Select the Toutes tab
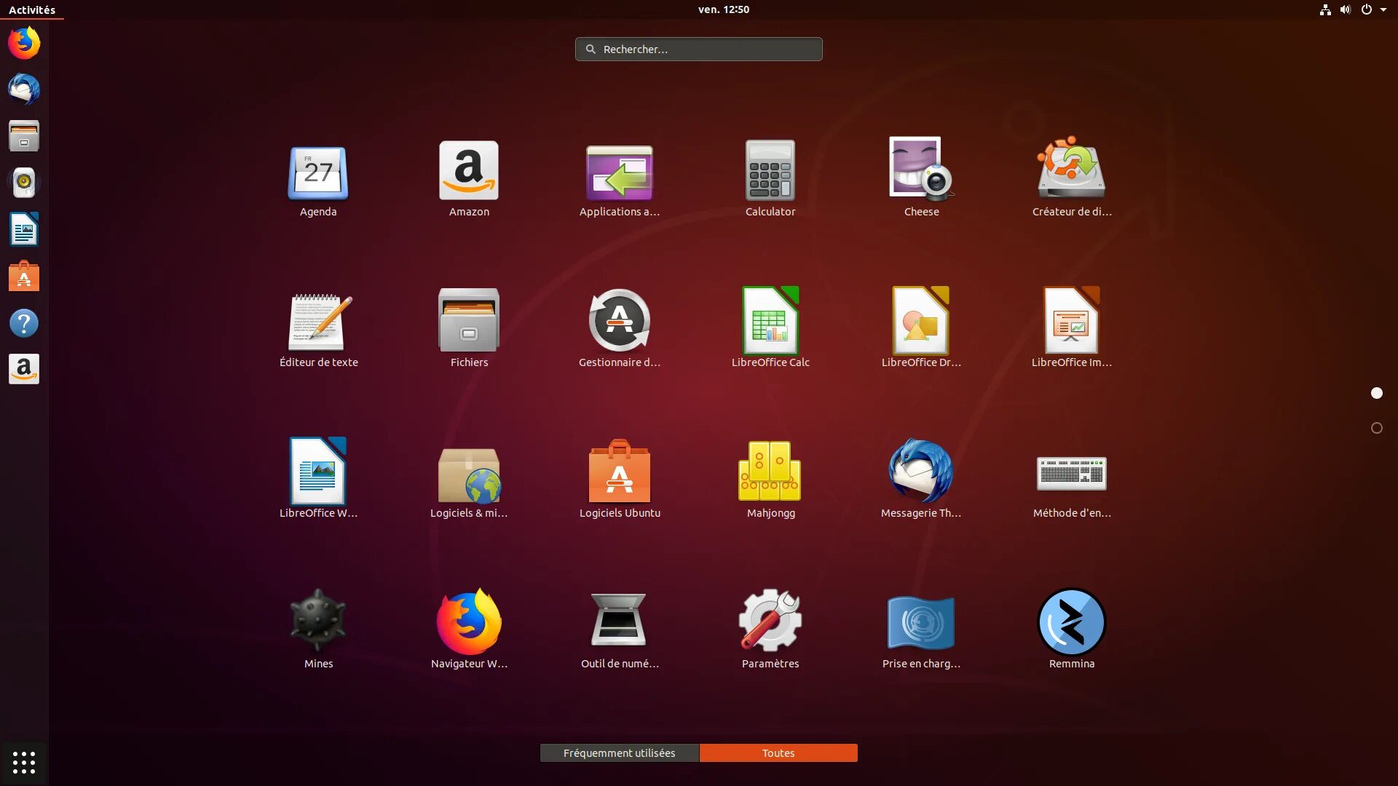 tap(778, 753)
